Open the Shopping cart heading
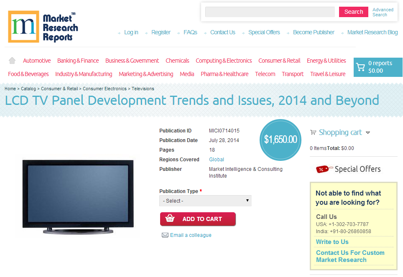 tap(340, 132)
